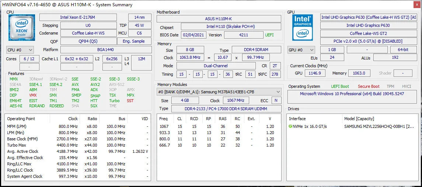This screenshot has height=187, width=422.
Task: Click the DDR4-2133 / PC4-17000 type field
Action: click(x=226, y=109)
